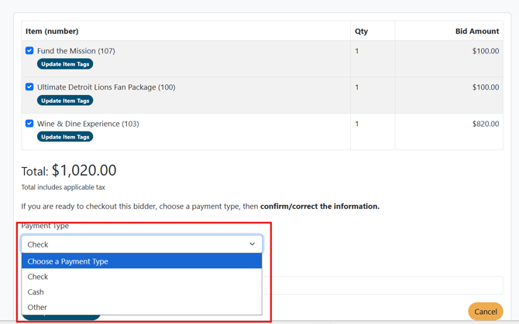Image resolution: width=519 pixels, height=324 pixels.
Task: Click the Fund the Mission (107) item label
Action: tap(76, 51)
